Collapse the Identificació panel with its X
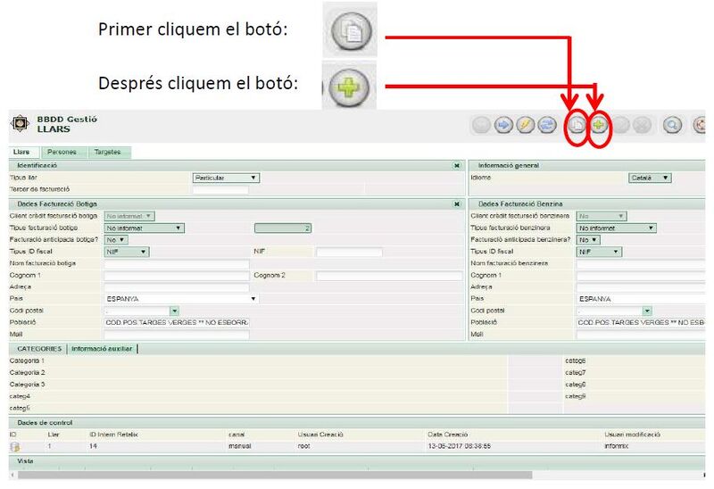Image resolution: width=714 pixels, height=489 pixels. tap(456, 166)
